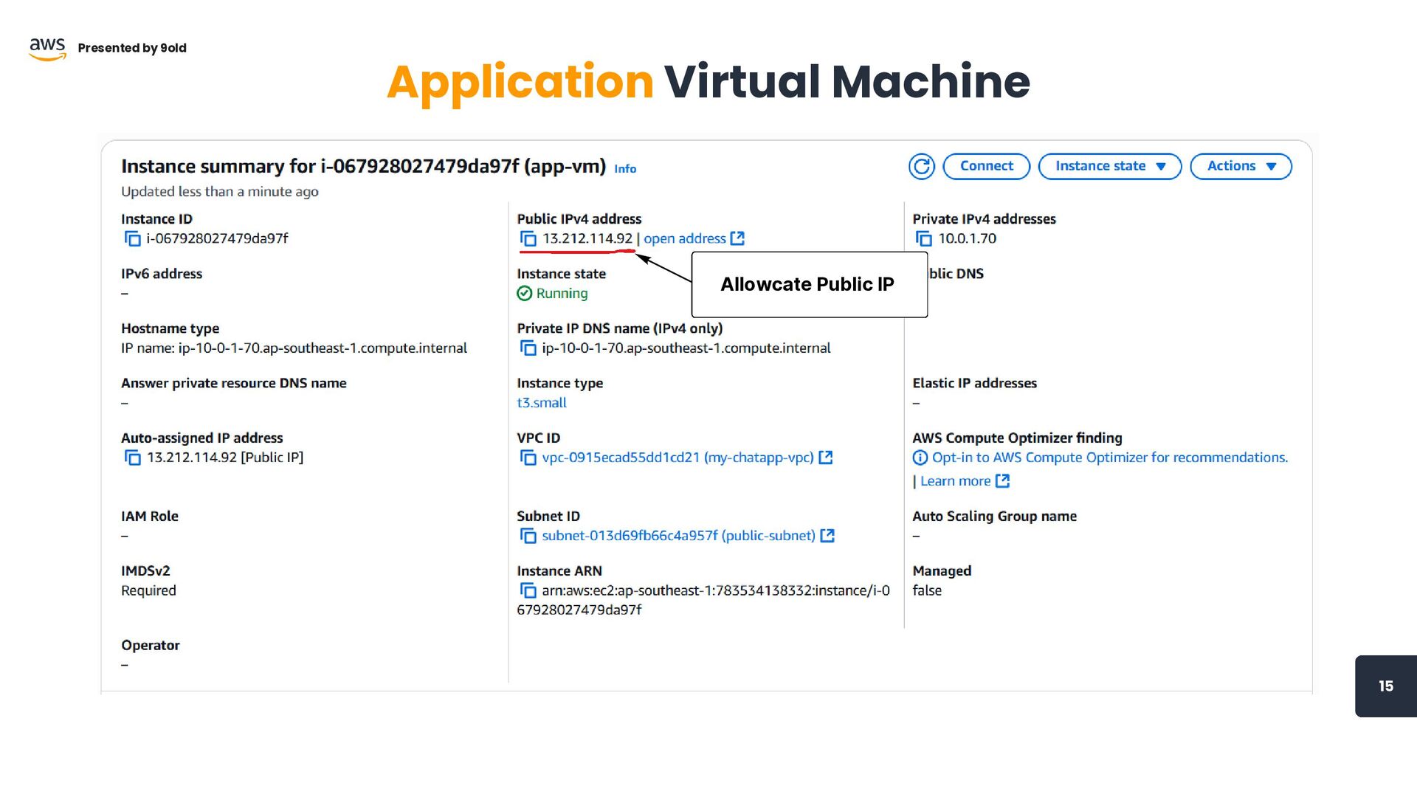Open the public-subnet subnet link

tap(678, 536)
